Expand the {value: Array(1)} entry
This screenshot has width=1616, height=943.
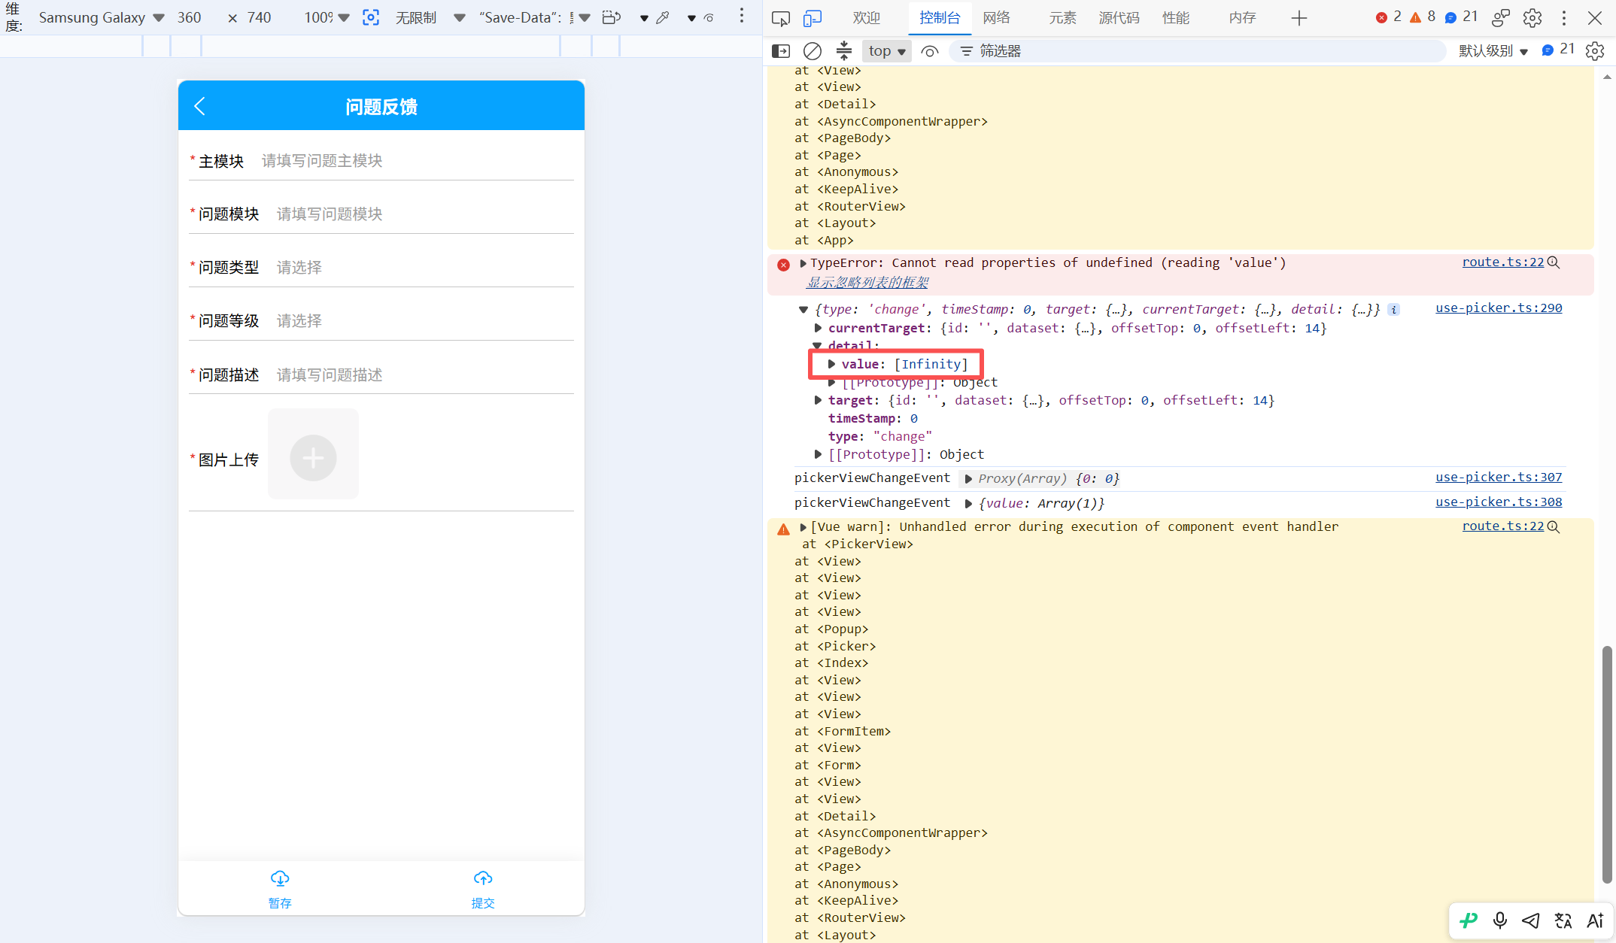click(968, 504)
